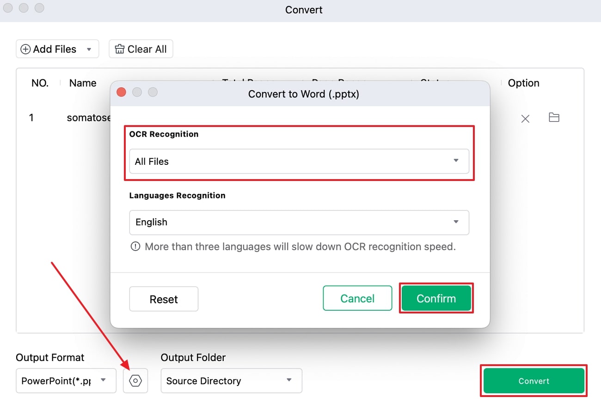This screenshot has width=601, height=409.
Task: Click the Output Folder label
Action: coord(193,357)
